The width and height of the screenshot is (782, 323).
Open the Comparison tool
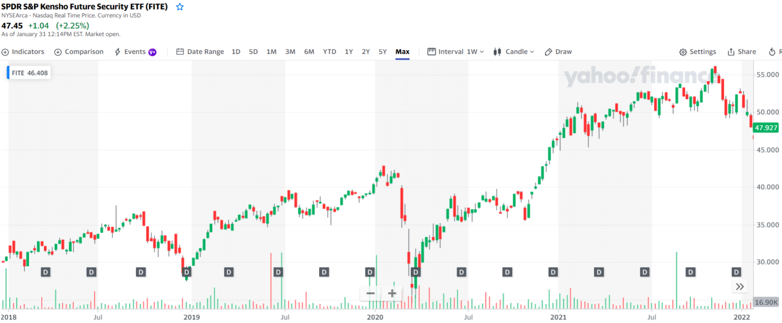(78, 51)
